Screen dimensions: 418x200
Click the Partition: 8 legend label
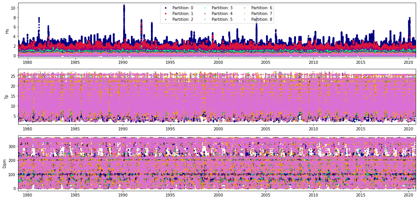click(261, 19)
